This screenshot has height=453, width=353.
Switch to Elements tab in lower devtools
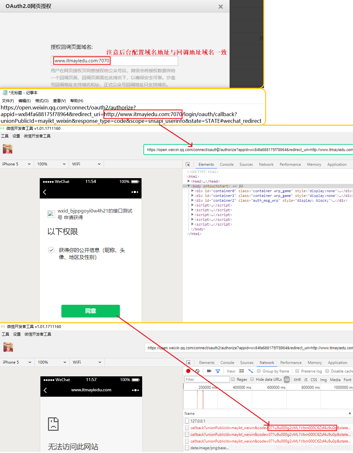coord(207,363)
